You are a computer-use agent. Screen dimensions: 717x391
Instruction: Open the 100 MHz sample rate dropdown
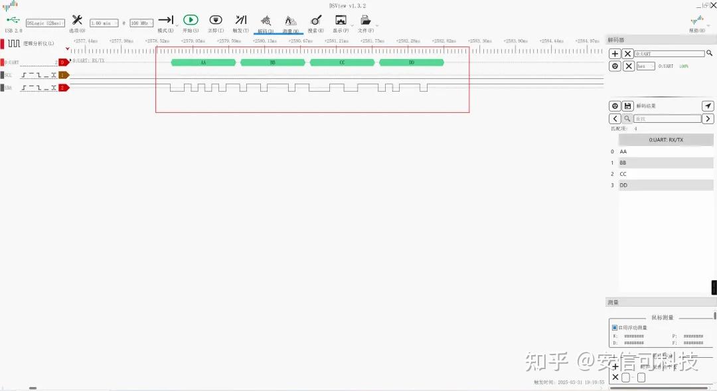pos(142,23)
